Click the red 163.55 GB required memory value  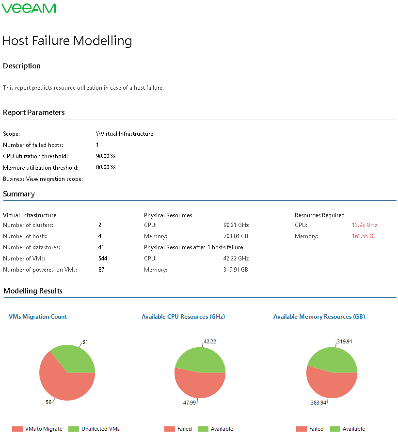tap(364, 236)
